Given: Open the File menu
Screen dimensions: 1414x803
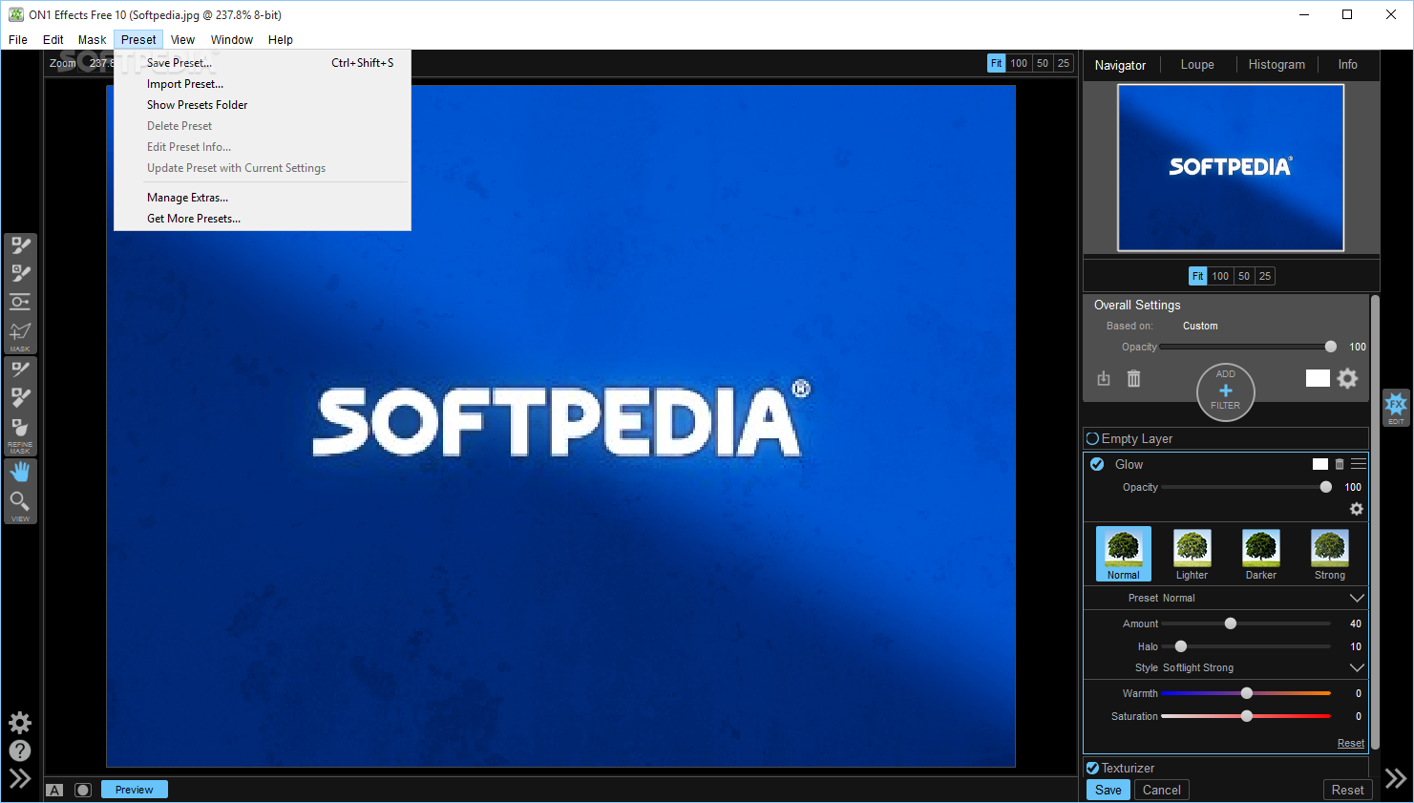Looking at the screenshot, I should 18,39.
